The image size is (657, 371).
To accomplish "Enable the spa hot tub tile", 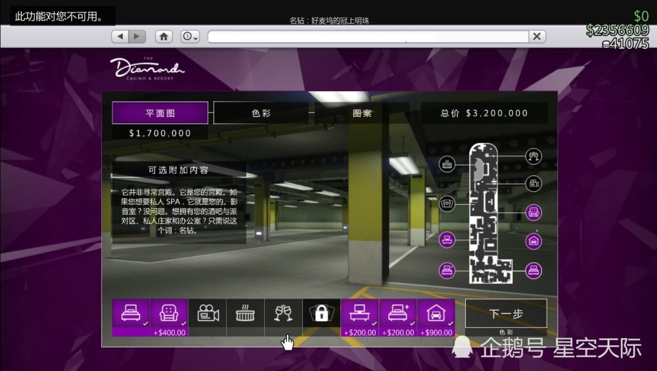I will click(246, 318).
